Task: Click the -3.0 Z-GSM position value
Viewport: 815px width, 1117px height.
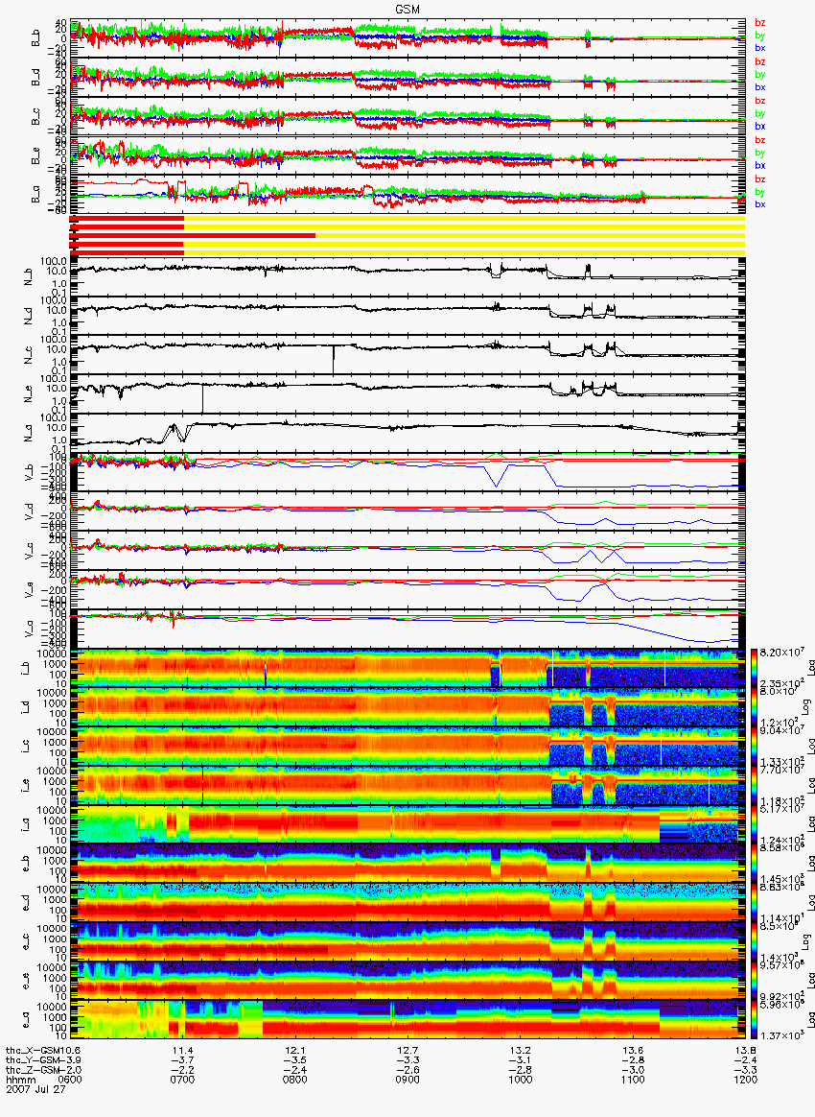Action: [633, 1070]
